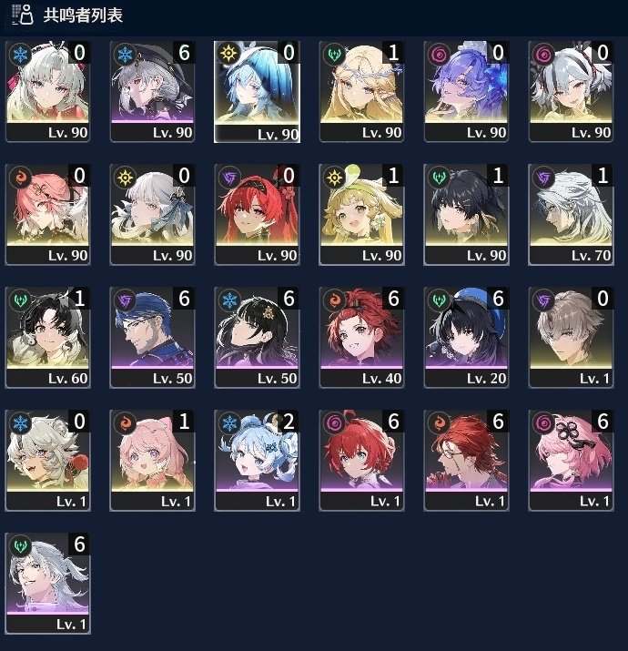628x651 pixels.
Task: Click the Lv. 1 label under the gray-brown haired Electro character
Action: pos(594,378)
